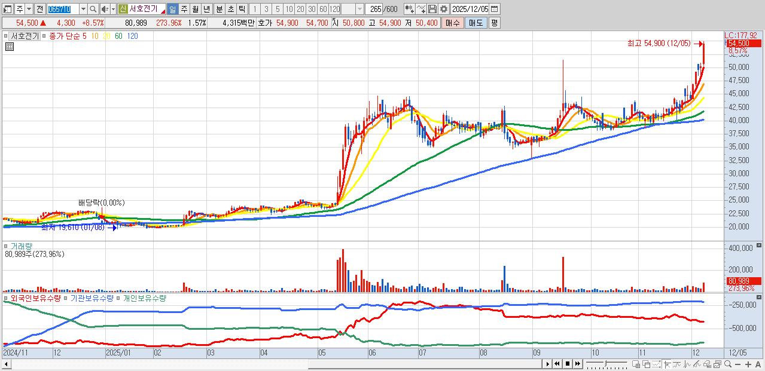Viewport: 765px width, 371px height.
Task: Click the stop button in the replay controls
Action: 568,364
